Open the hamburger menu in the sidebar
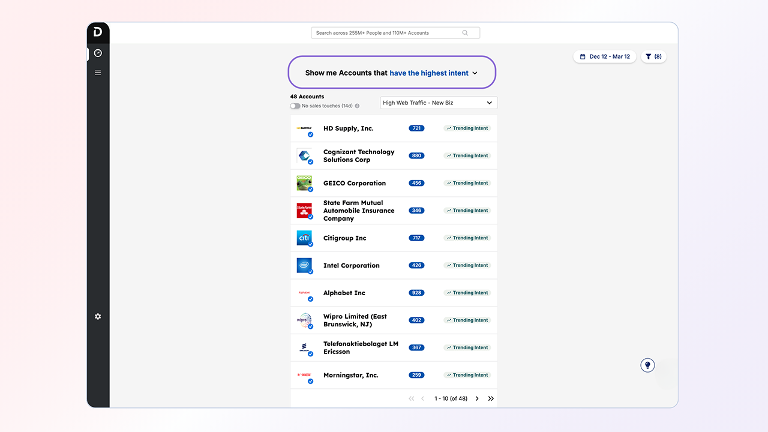The height and width of the screenshot is (432, 768). (98, 73)
